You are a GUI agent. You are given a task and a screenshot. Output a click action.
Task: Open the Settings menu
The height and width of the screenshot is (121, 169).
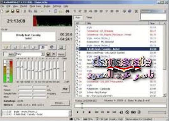pos(57,6)
